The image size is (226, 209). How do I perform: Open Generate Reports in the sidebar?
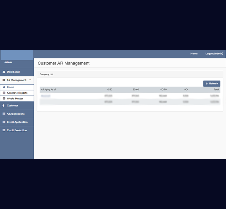17,93
